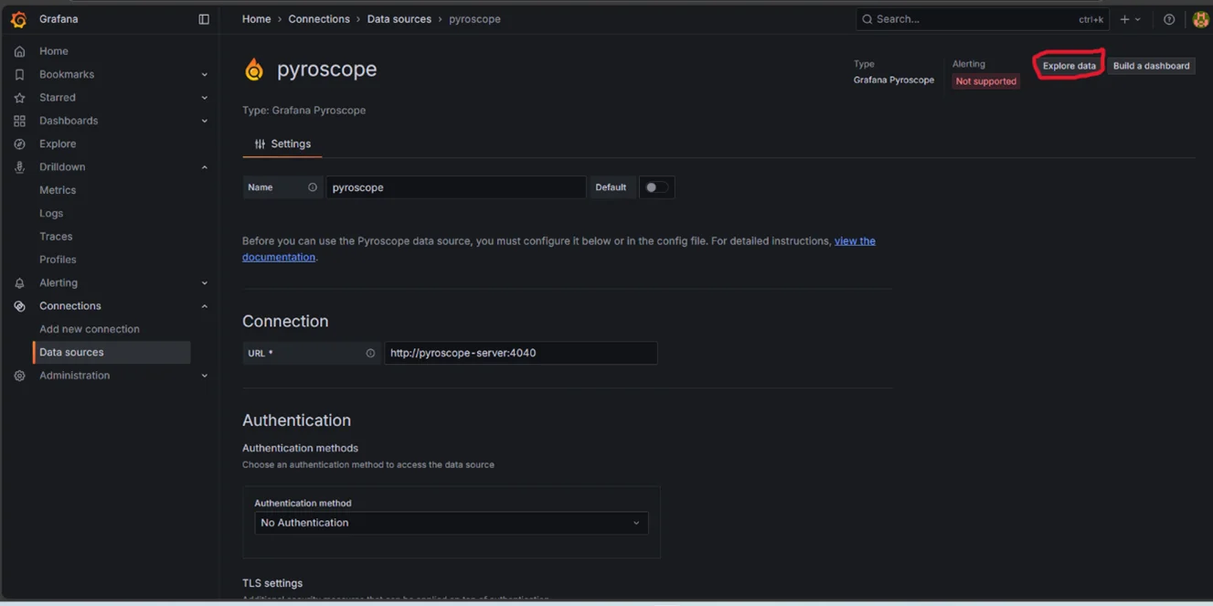Go to Connections breadcrumb link
This screenshot has width=1213, height=606.
pos(319,19)
